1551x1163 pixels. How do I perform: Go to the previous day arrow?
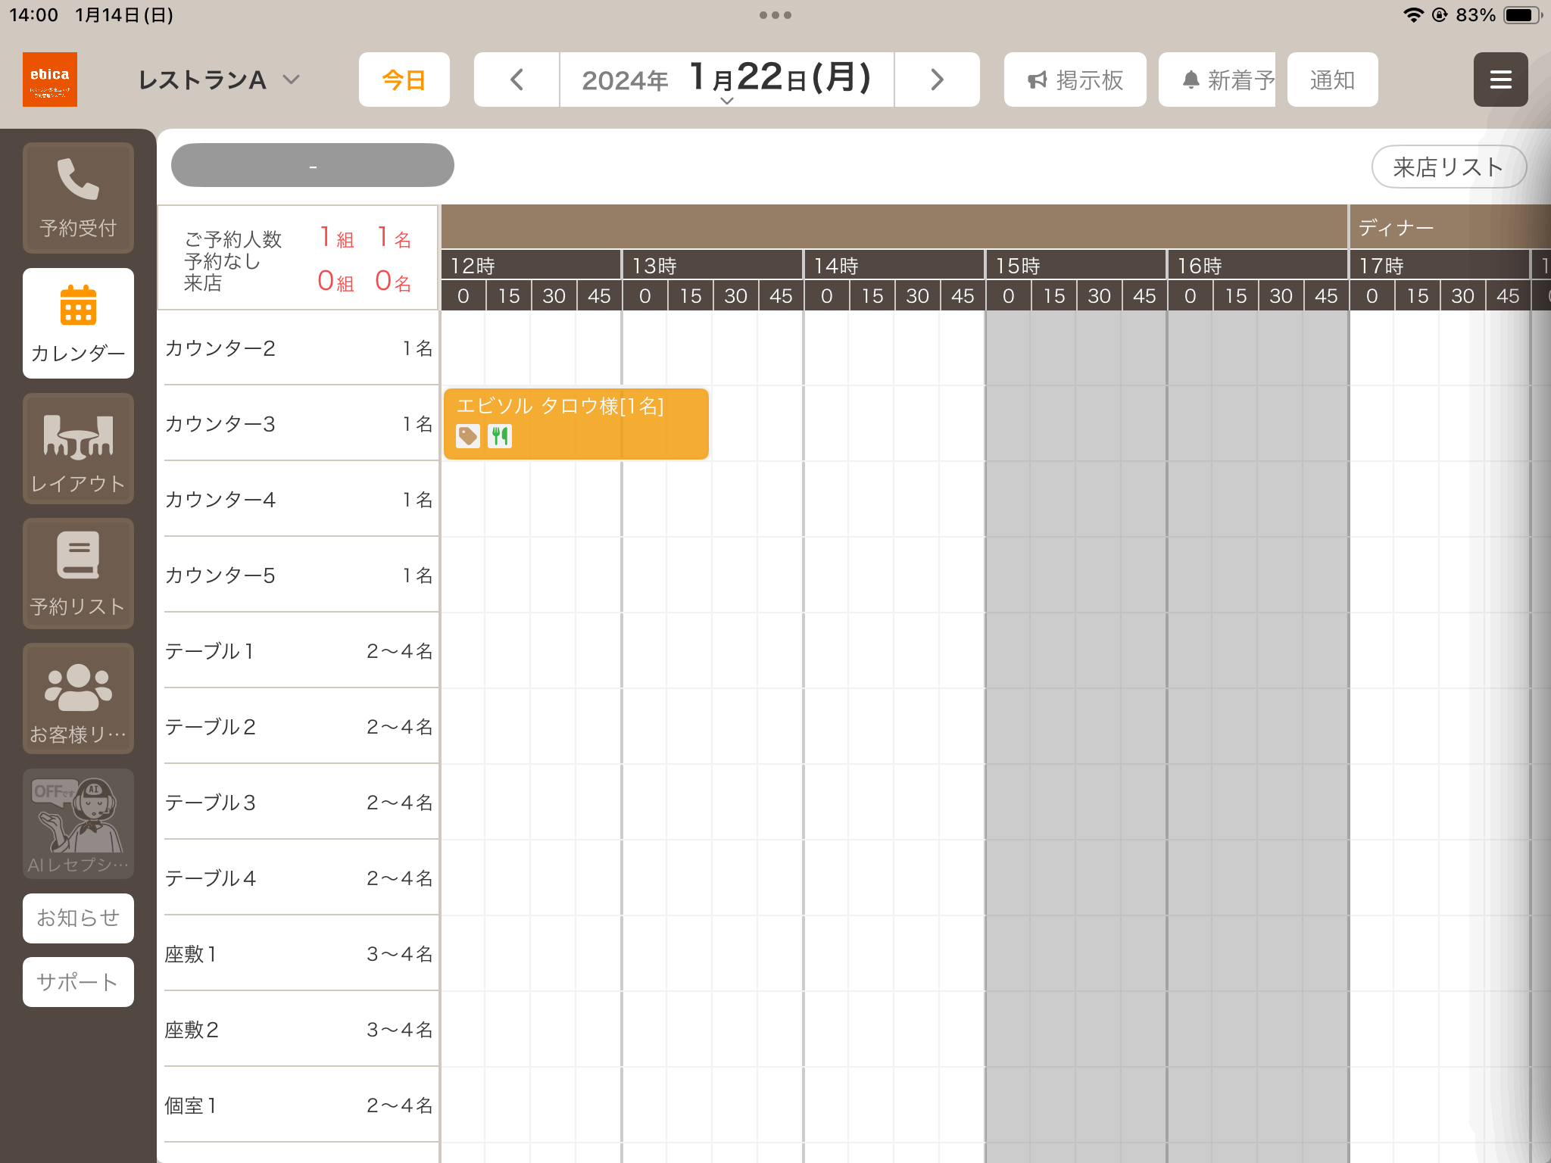(517, 80)
